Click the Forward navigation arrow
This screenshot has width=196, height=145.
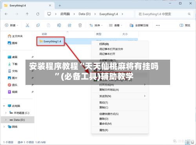tap(17, 14)
